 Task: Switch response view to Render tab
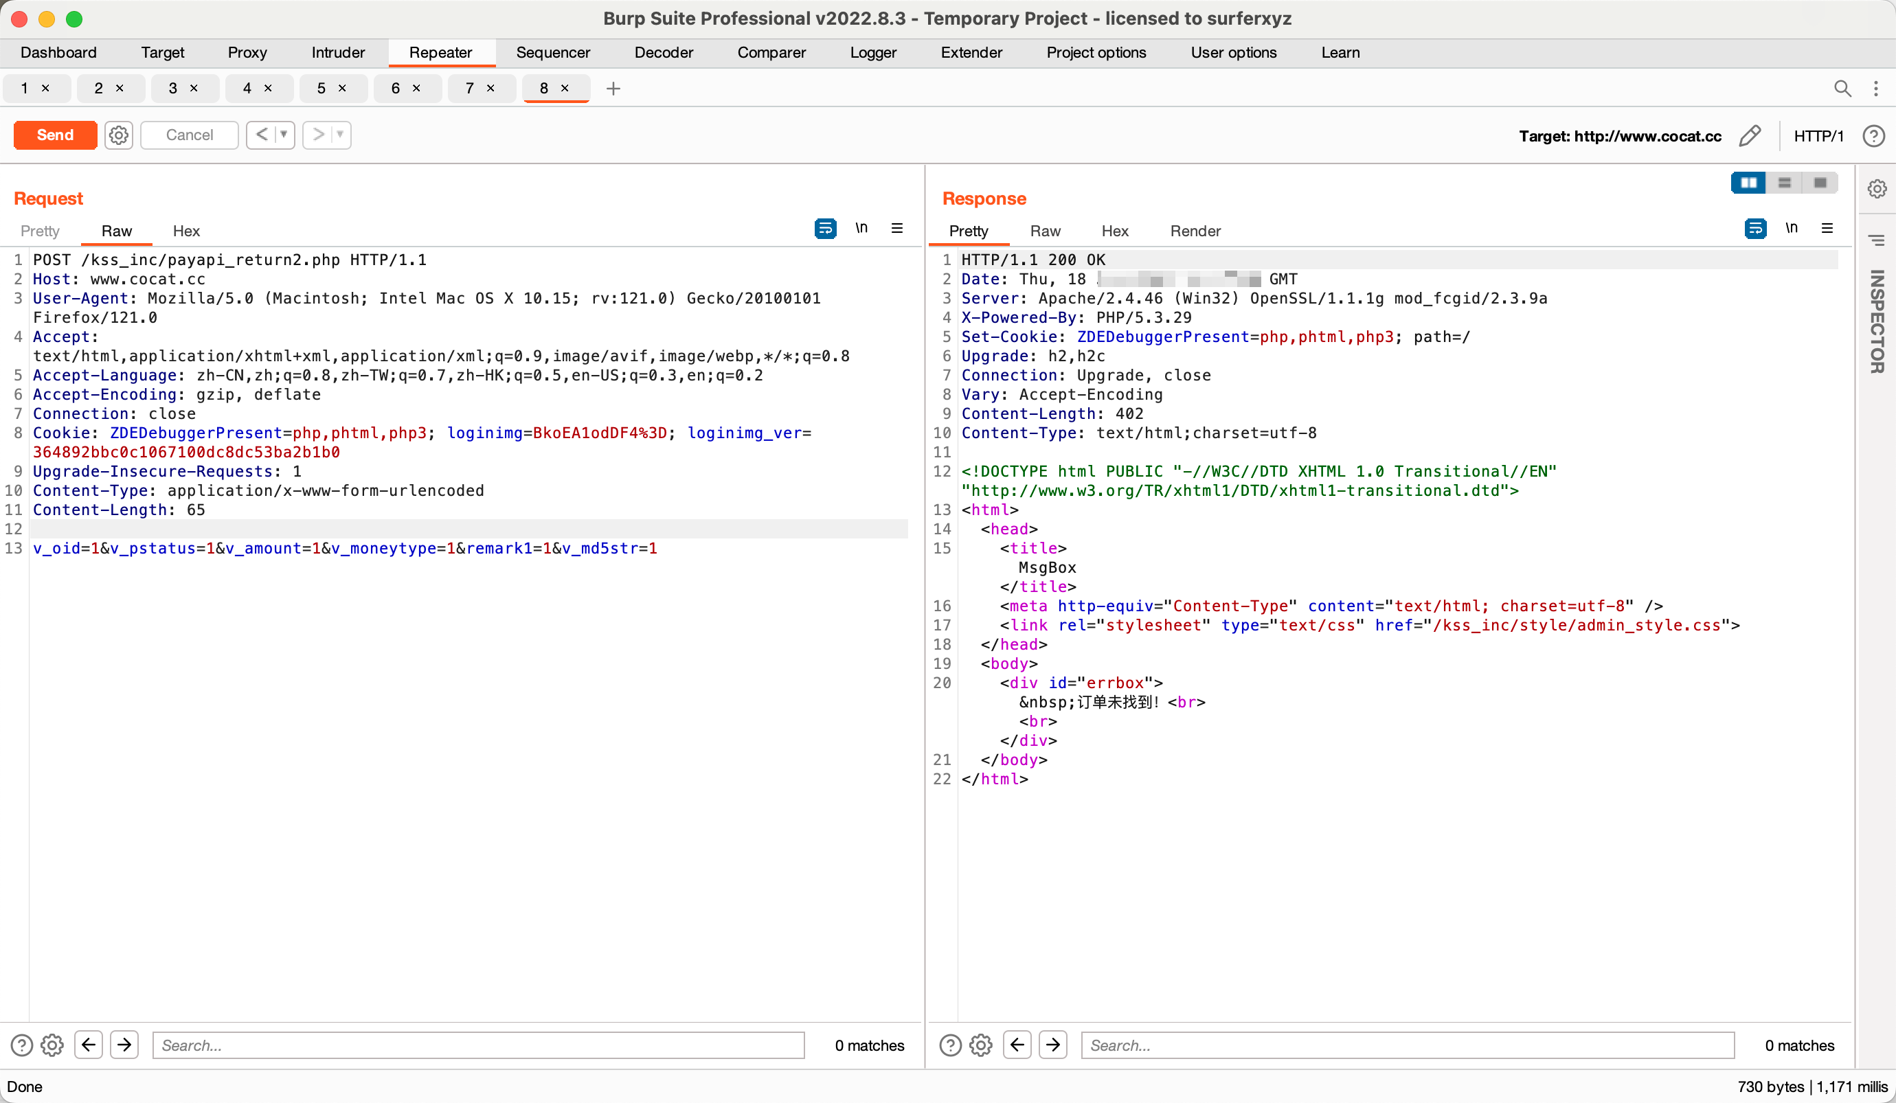pos(1195,231)
